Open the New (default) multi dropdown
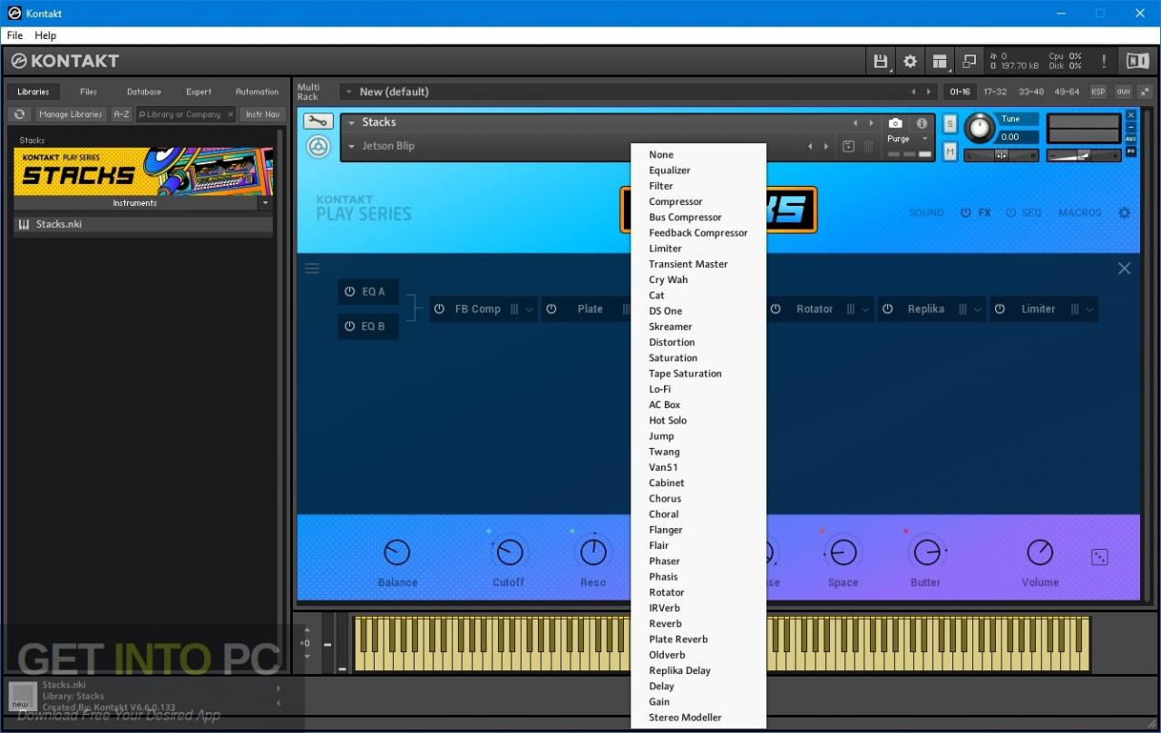 coord(348,92)
